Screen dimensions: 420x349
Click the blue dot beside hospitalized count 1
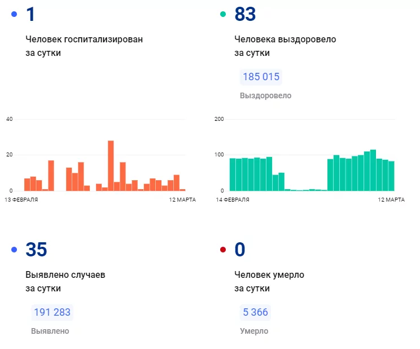[14, 14]
